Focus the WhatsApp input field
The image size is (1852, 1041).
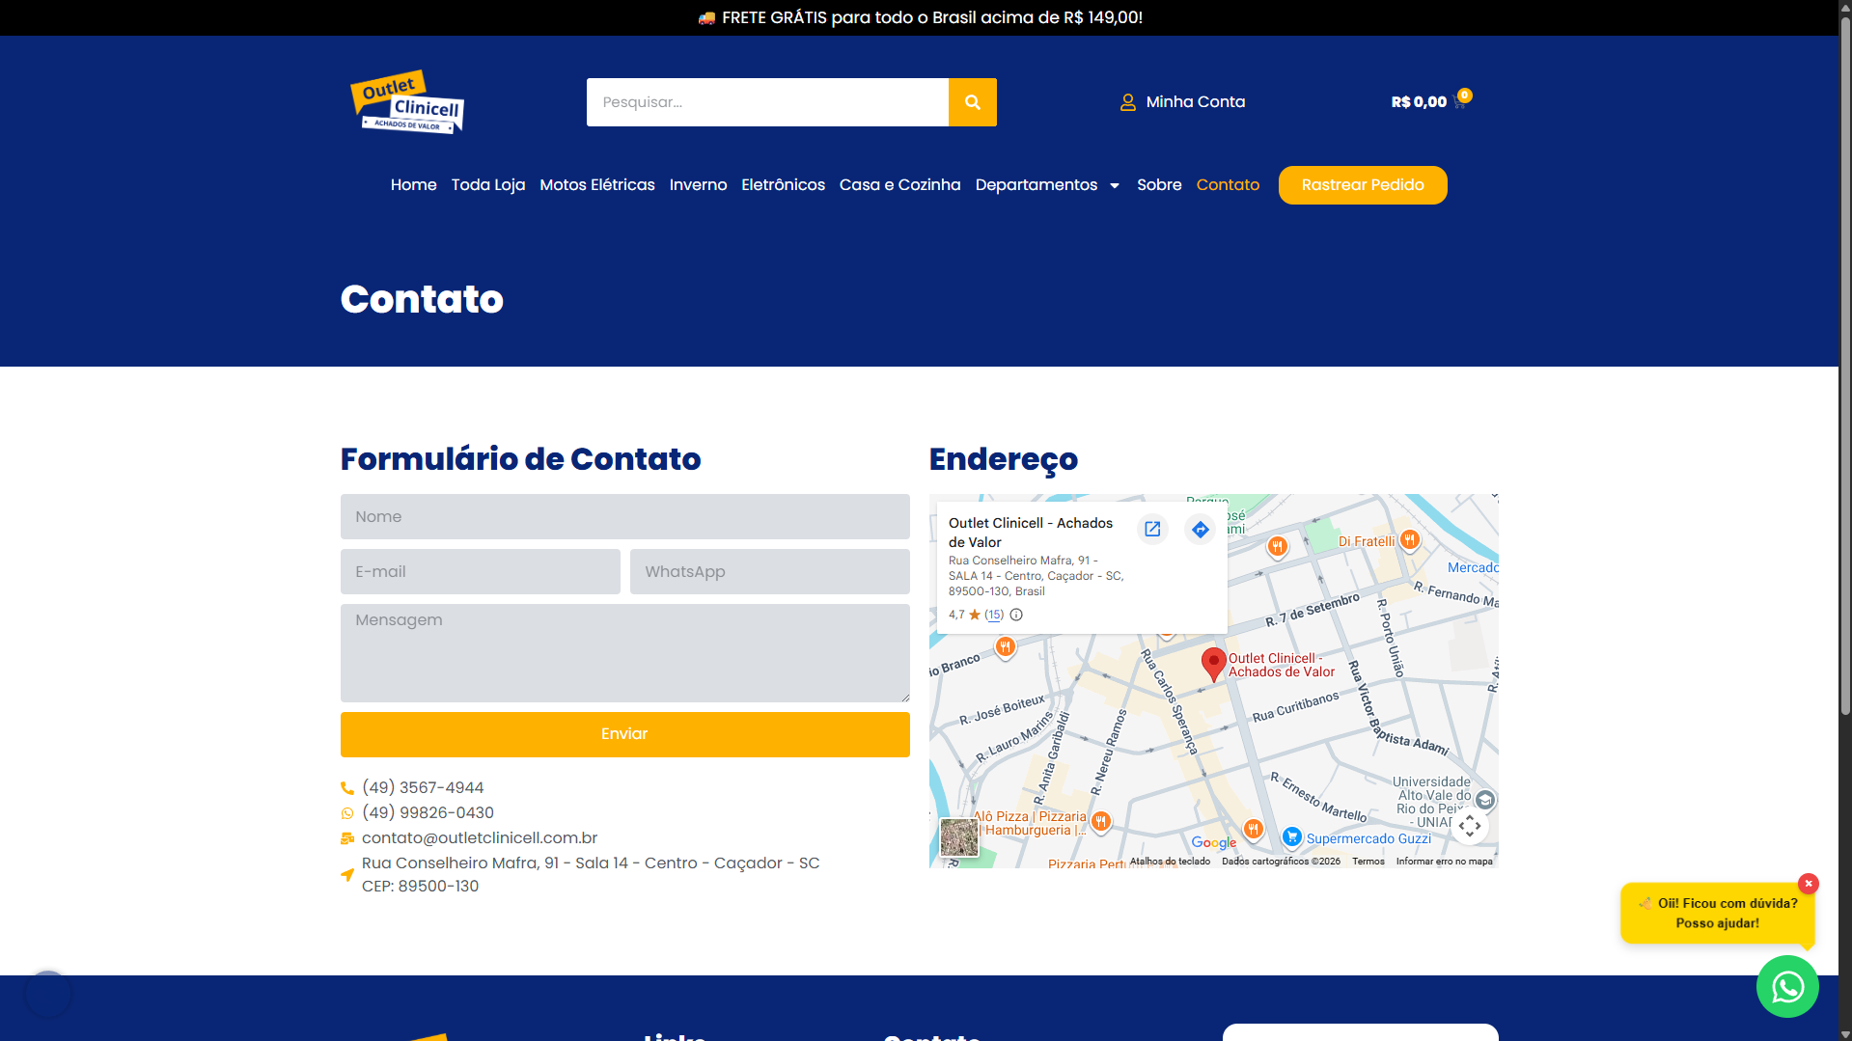click(769, 572)
